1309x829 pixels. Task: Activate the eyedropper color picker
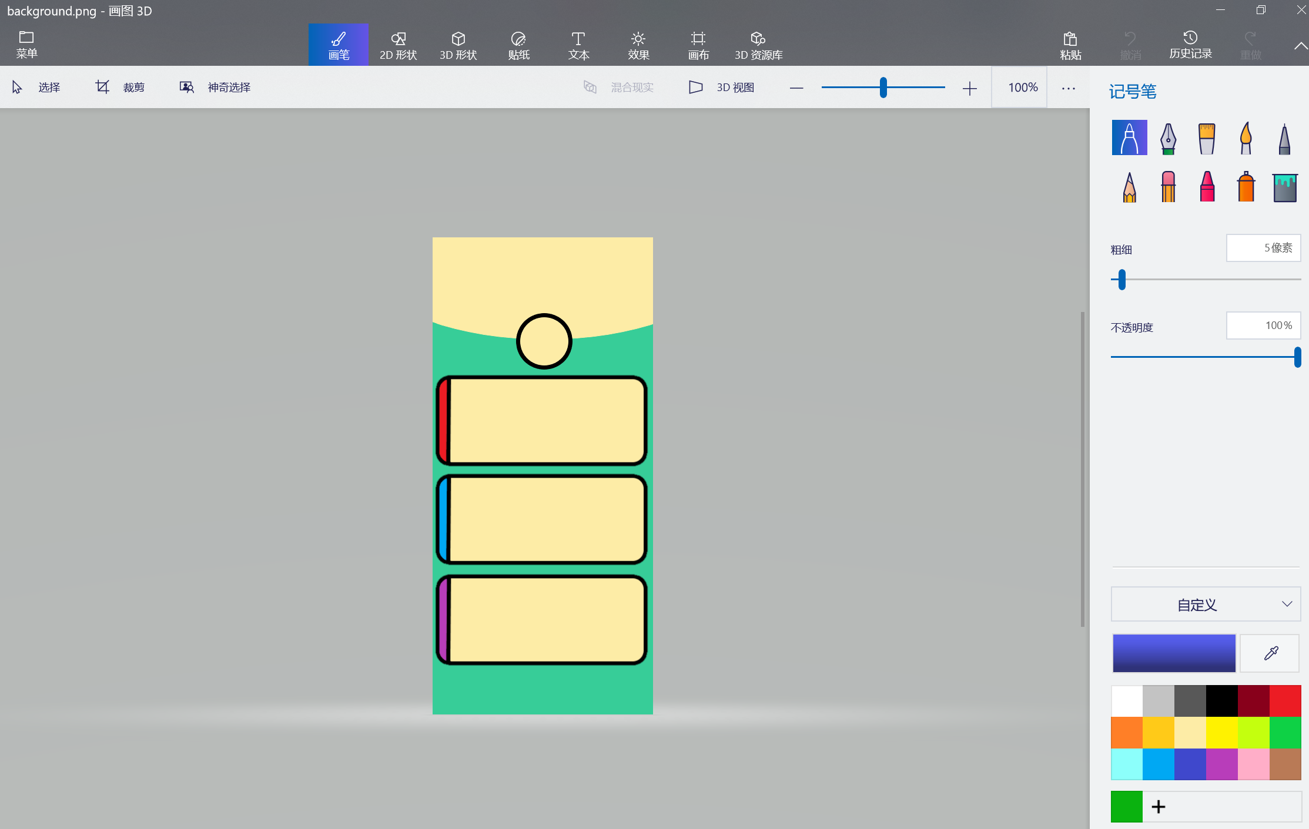(1270, 653)
